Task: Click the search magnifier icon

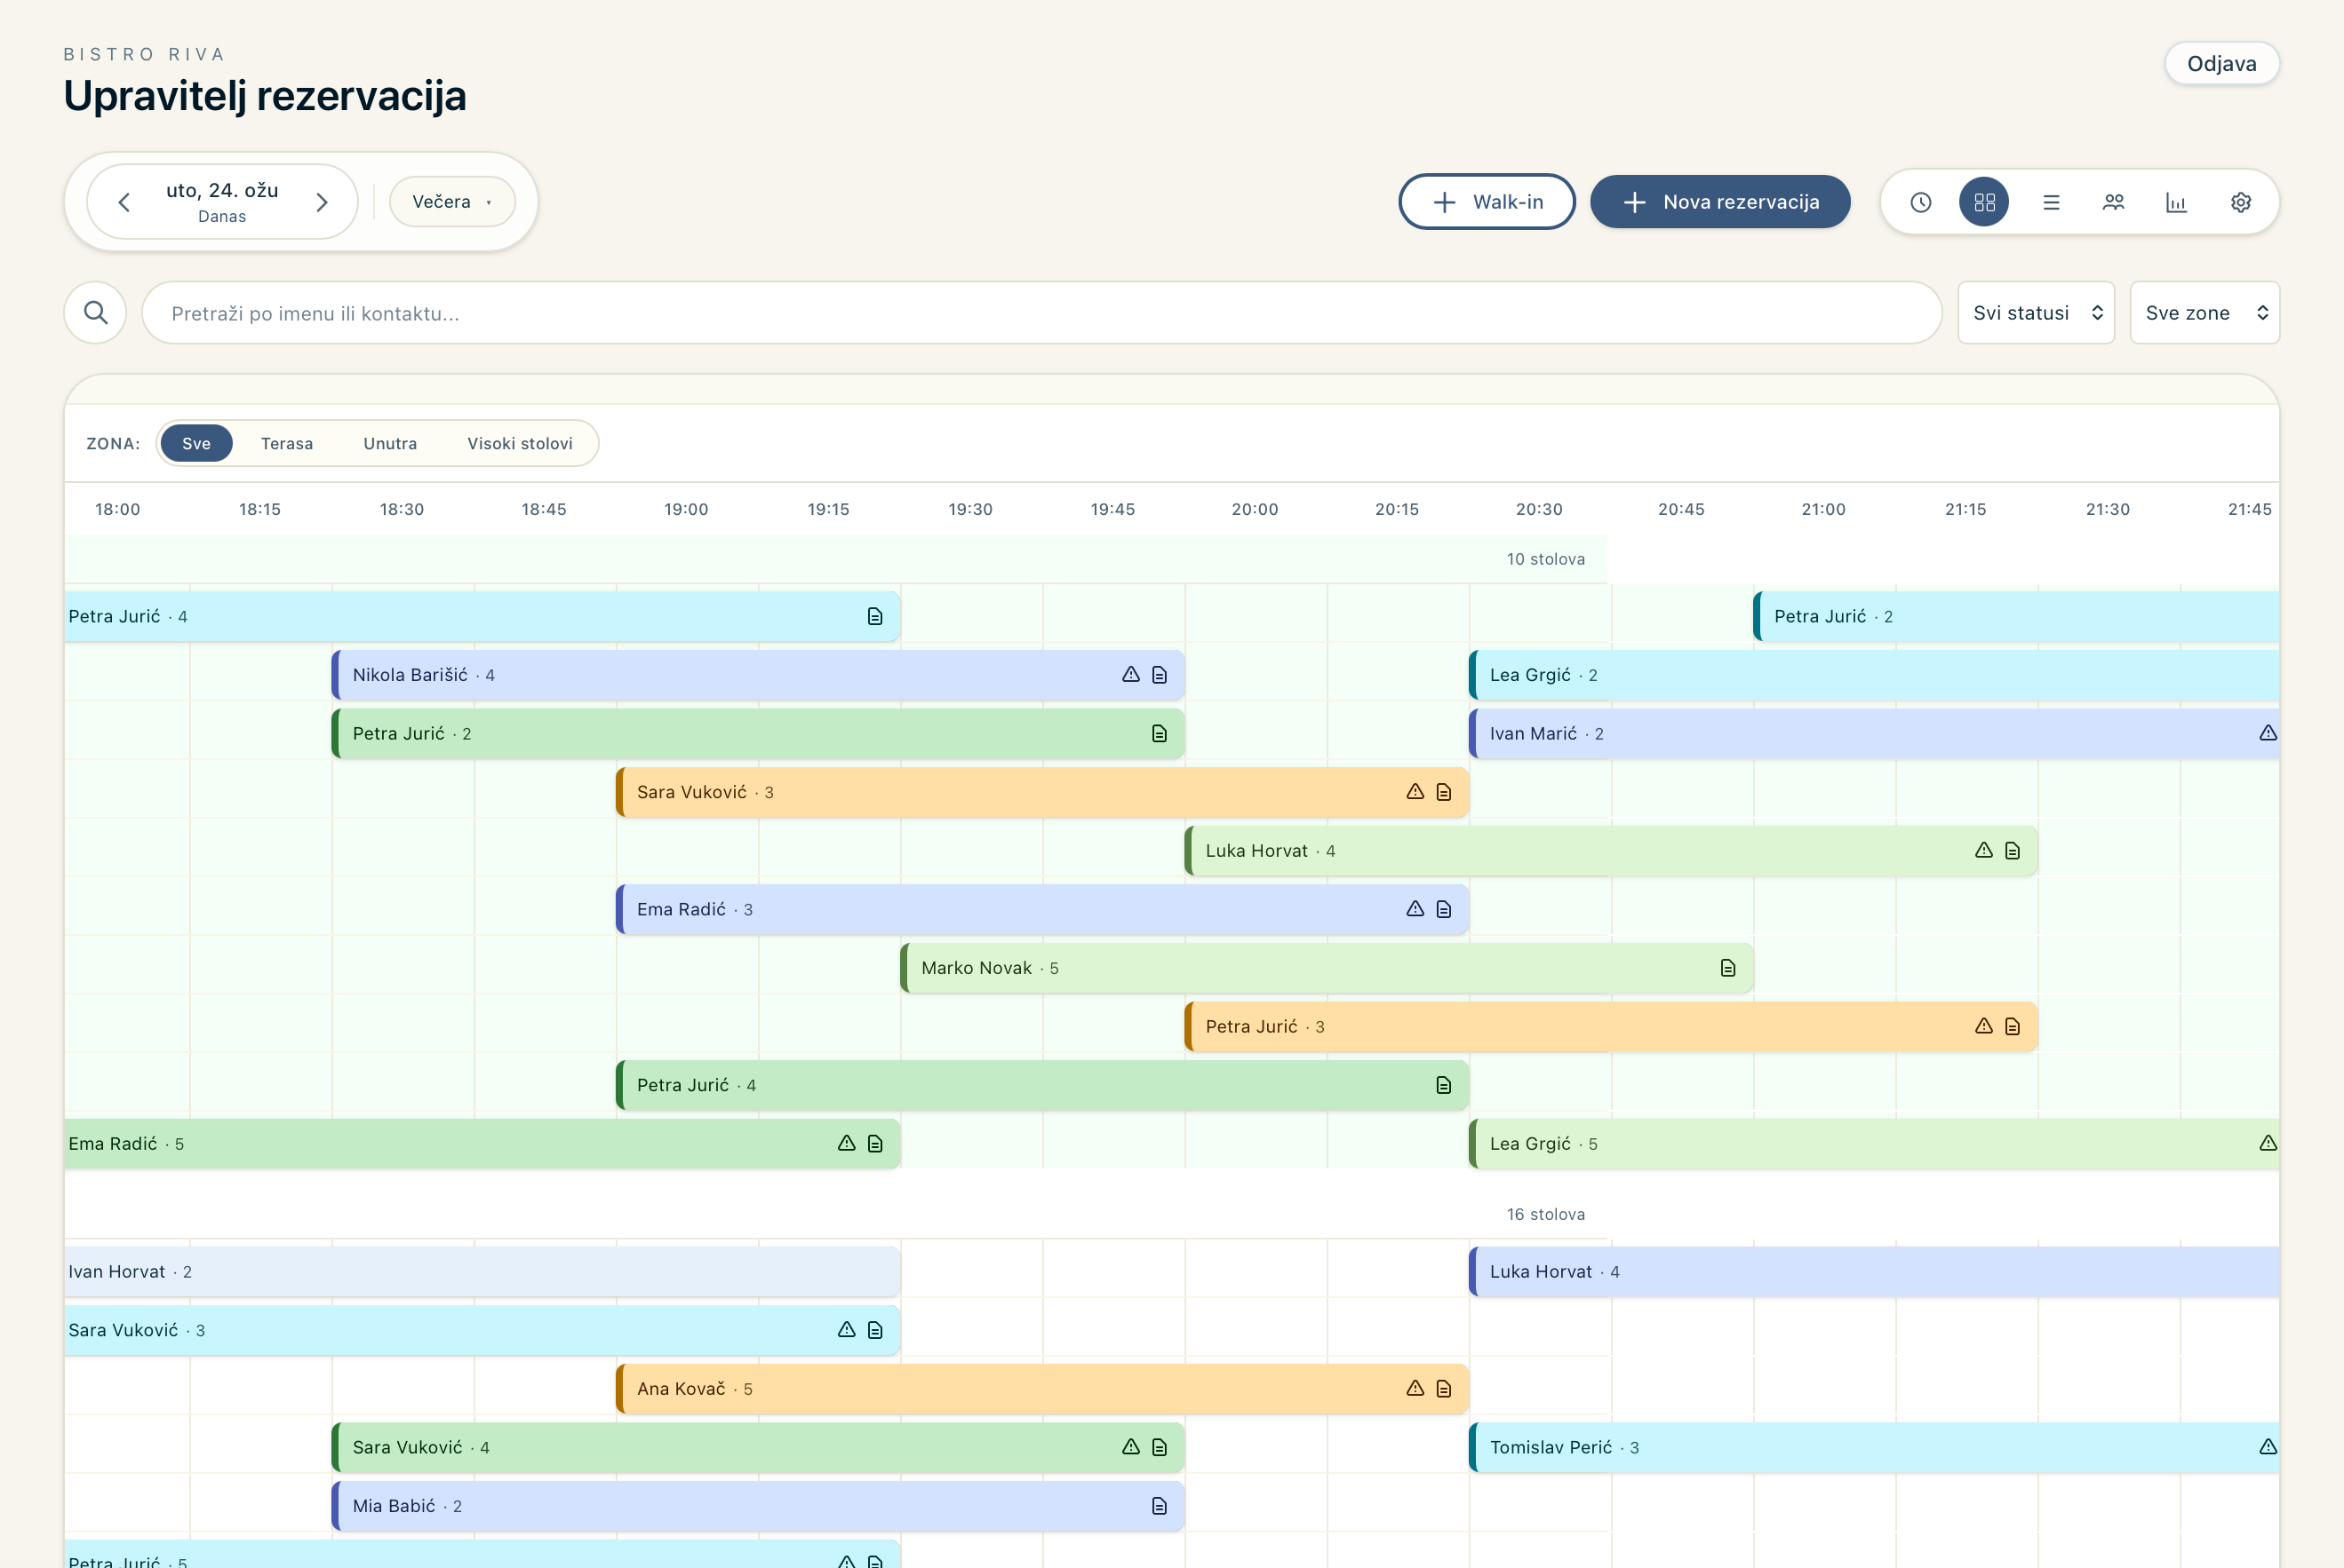Action: [95, 313]
